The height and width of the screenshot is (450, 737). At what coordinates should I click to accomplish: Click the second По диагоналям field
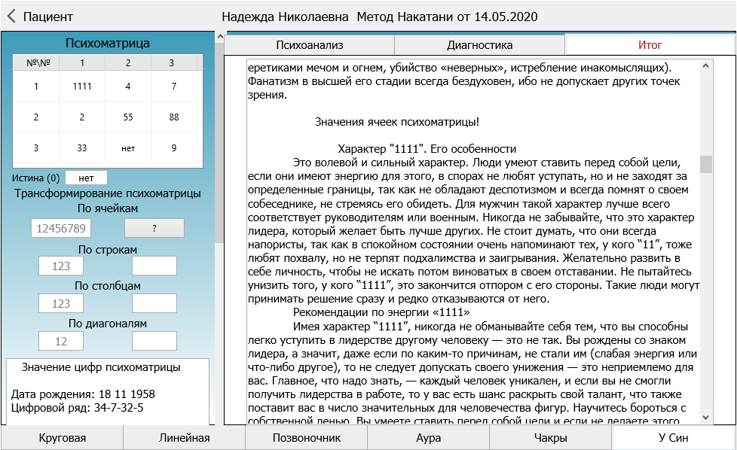tap(154, 341)
